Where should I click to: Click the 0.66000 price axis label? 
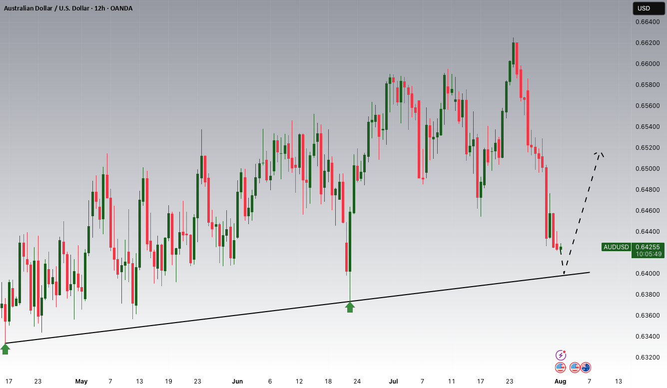[648, 64]
